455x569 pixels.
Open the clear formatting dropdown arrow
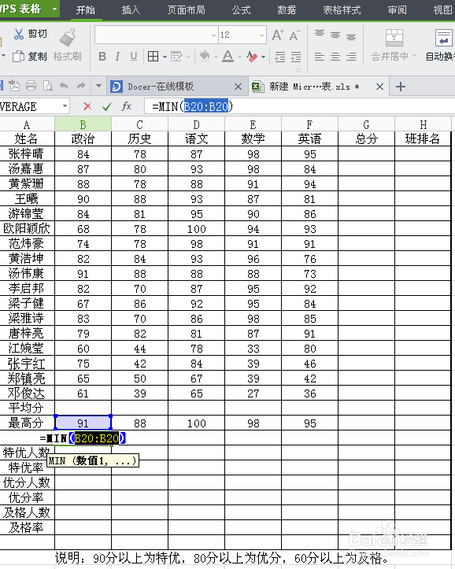click(x=264, y=57)
